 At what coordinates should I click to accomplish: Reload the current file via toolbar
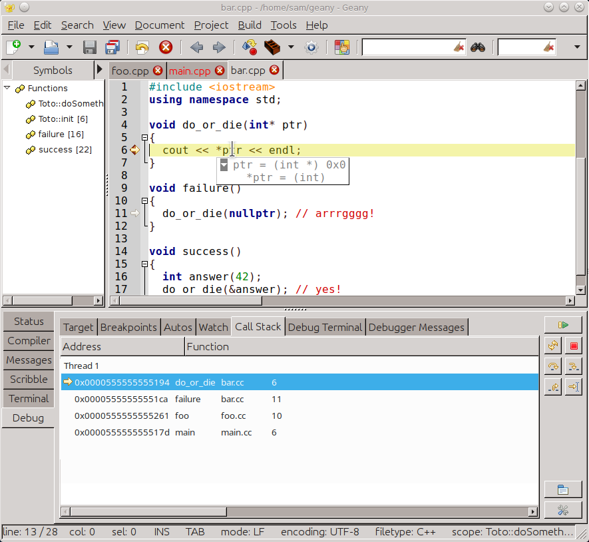coord(142,47)
